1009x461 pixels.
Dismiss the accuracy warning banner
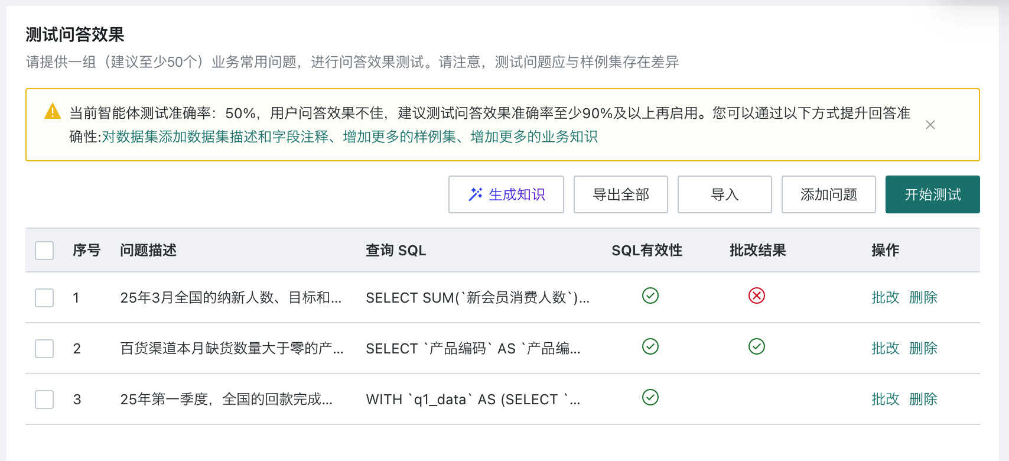click(930, 125)
